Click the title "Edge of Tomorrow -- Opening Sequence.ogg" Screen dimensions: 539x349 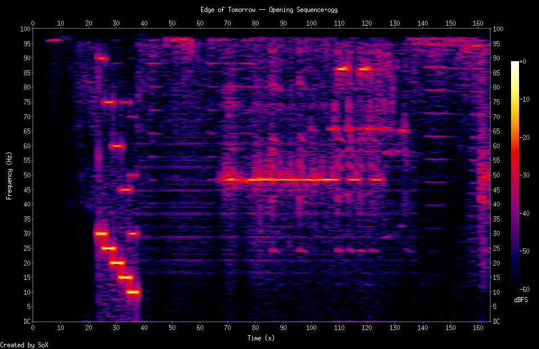tap(269, 10)
